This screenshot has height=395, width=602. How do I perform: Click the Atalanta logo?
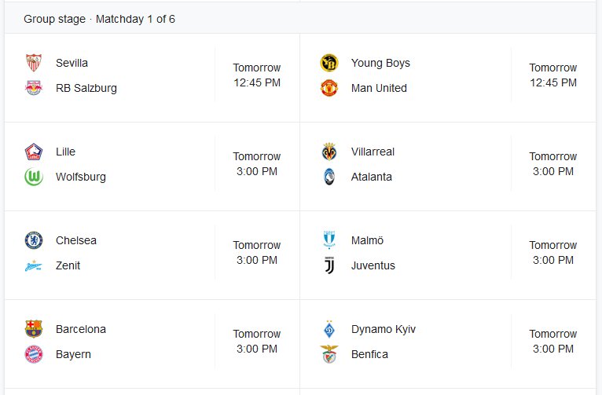pyautogui.click(x=329, y=177)
